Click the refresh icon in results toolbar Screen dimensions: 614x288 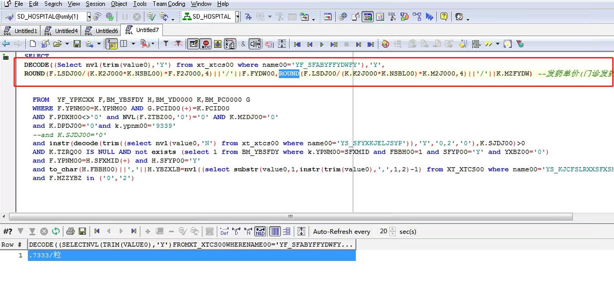(56, 231)
